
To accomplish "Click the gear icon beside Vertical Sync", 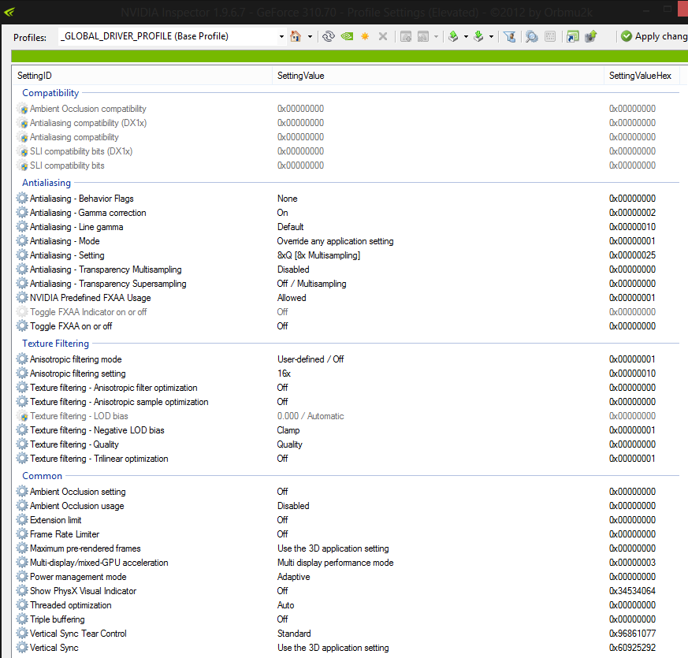I will pyautogui.click(x=22, y=648).
